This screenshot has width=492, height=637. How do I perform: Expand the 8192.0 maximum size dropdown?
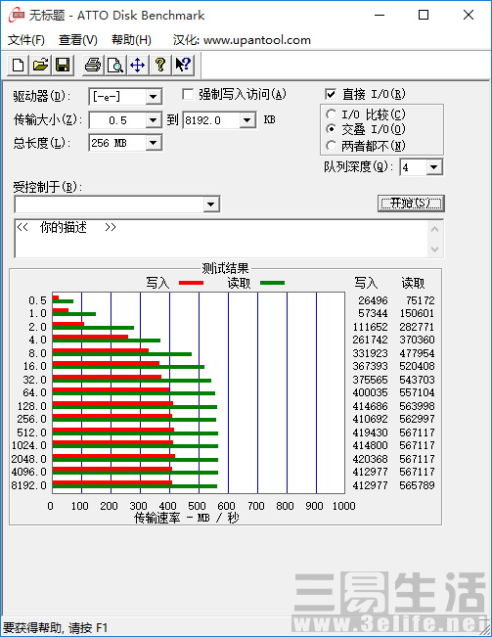point(246,120)
